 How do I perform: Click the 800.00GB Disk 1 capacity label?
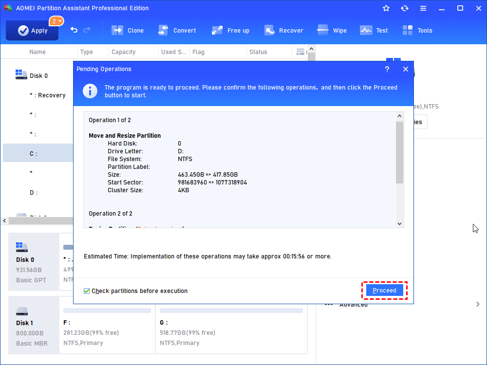point(30,333)
